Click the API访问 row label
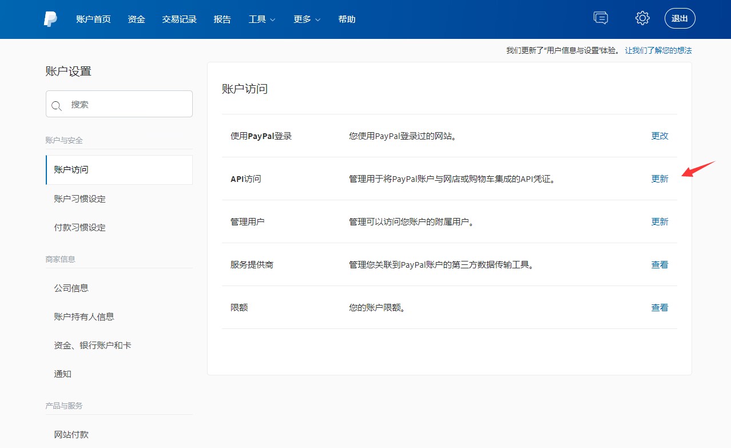 point(245,179)
